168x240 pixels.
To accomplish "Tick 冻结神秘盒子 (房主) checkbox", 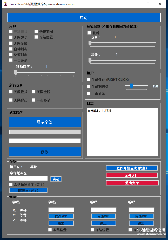I will [x=11, y=184].
